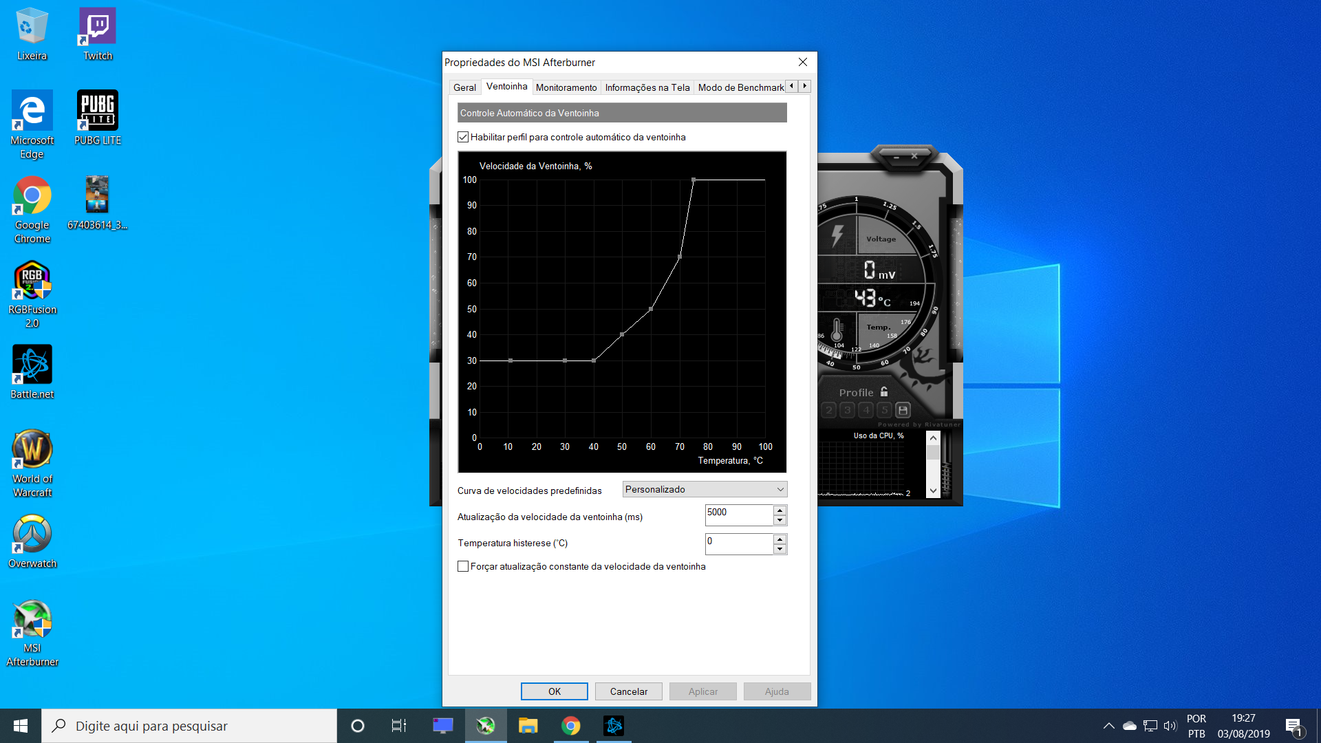Show hidden system tray icons chevron

pyautogui.click(x=1109, y=726)
